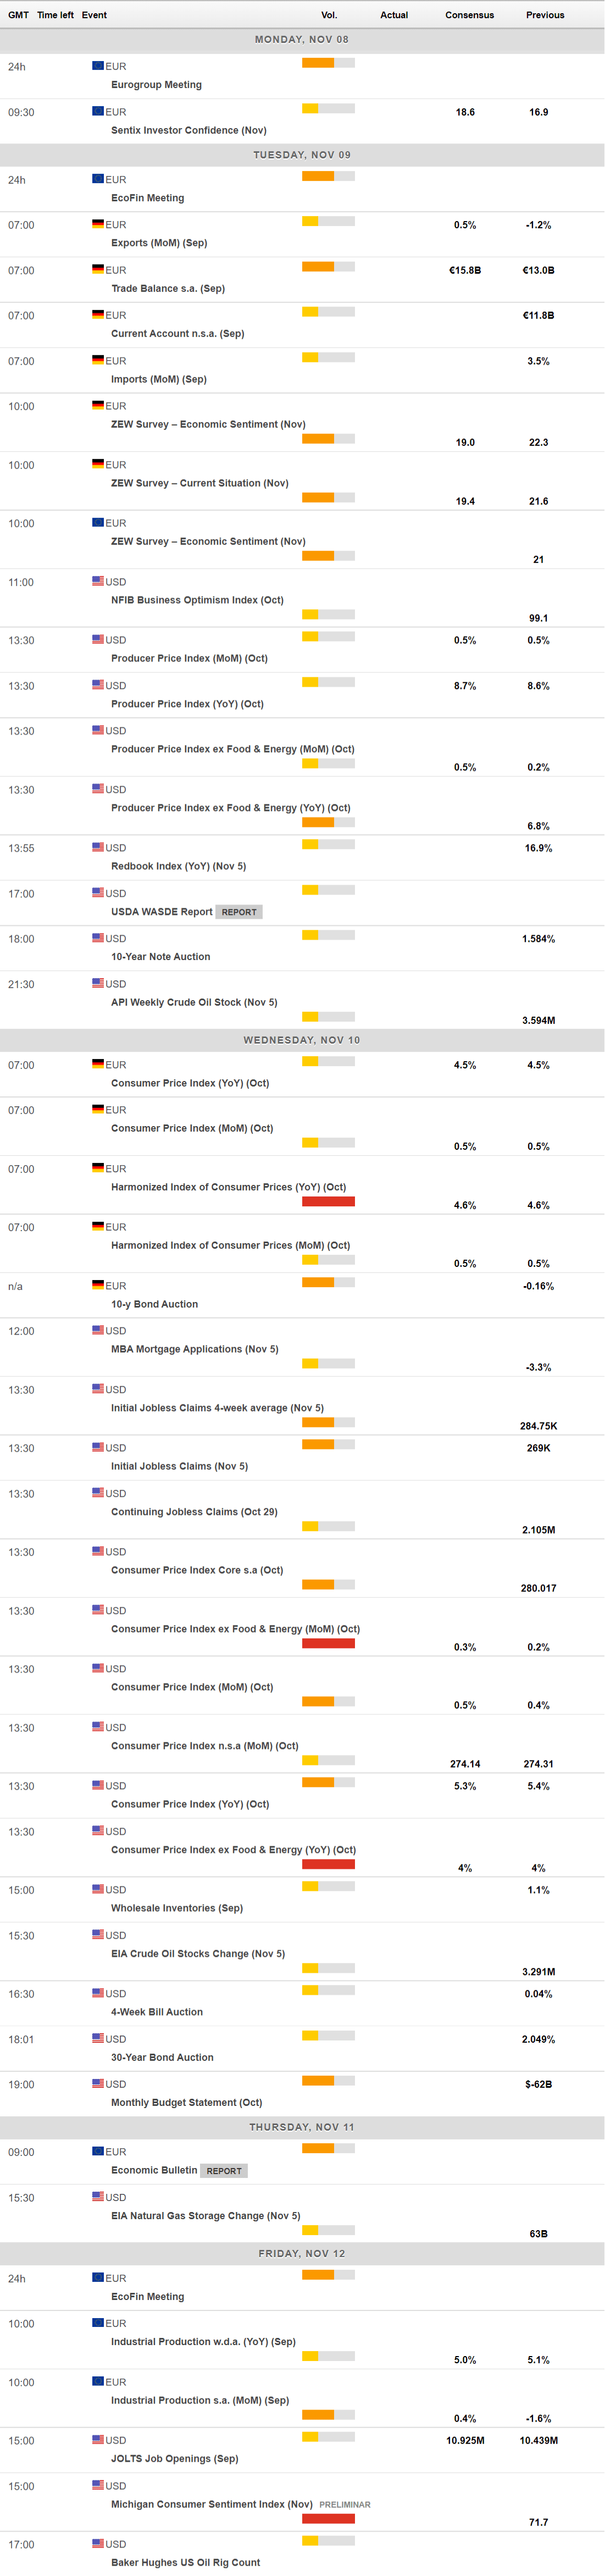The height and width of the screenshot is (2576, 605).
Task: Click the German flag beside 10-y Bond Auction
Action: (x=97, y=1285)
